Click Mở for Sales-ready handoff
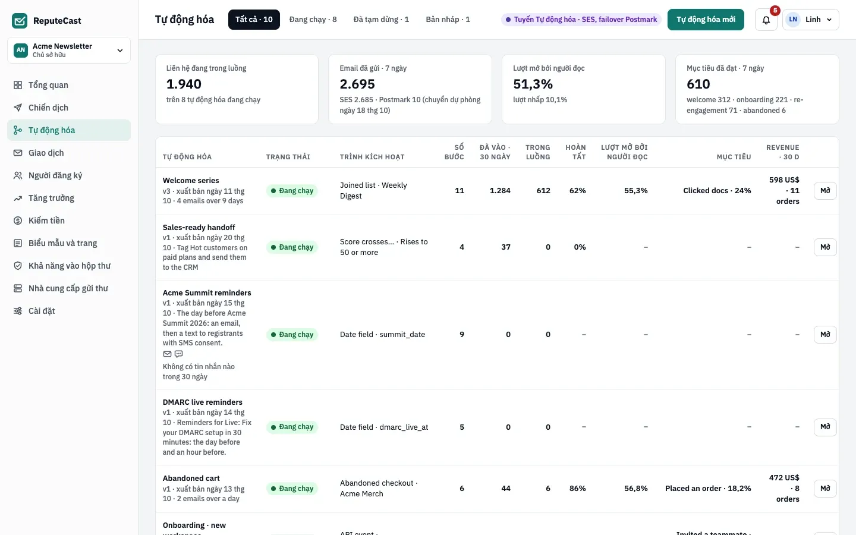Viewport: 856px width, 535px height. coord(825,247)
